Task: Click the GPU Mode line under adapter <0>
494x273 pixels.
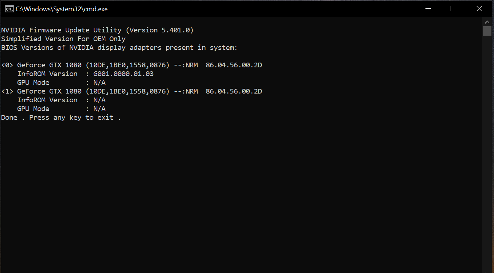Action: (61, 83)
